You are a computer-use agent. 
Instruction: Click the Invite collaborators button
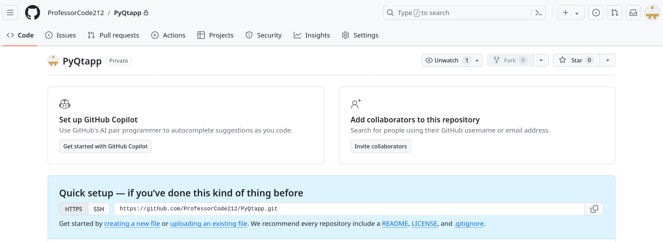tap(381, 146)
